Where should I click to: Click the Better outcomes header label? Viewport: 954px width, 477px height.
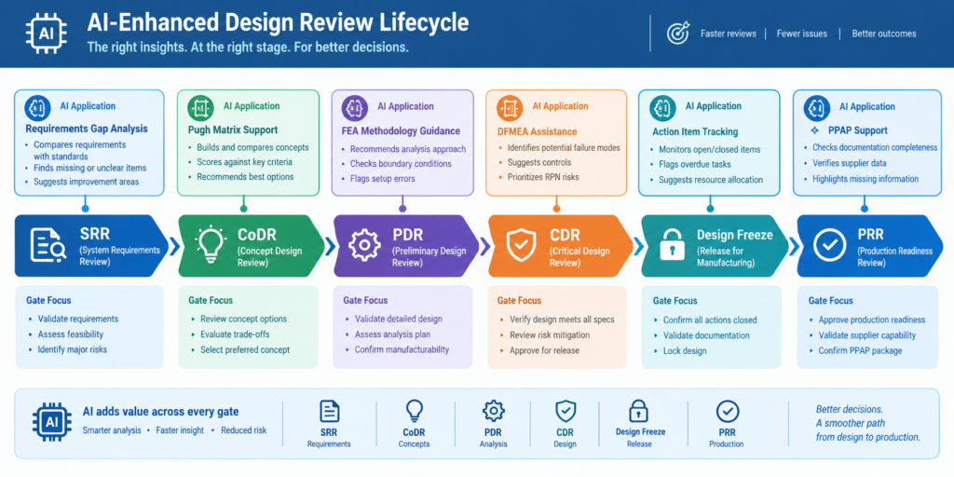pyautogui.click(x=883, y=34)
